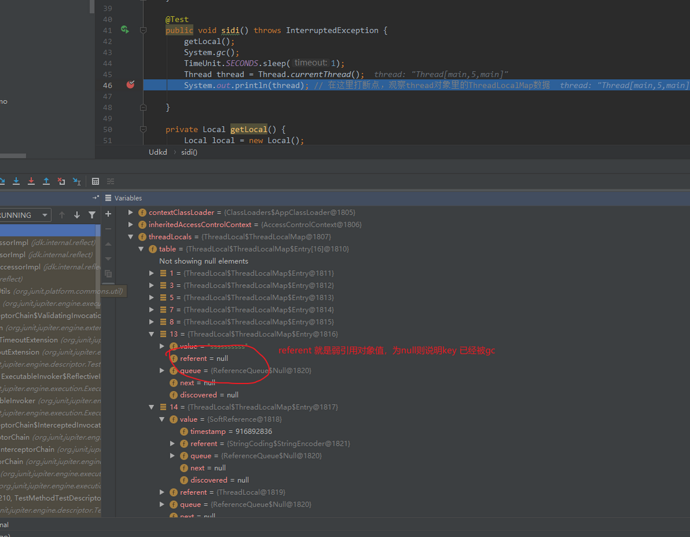Expand referent StringCoding$StringEncoder@1821
The height and width of the screenshot is (537, 690).
(172, 443)
